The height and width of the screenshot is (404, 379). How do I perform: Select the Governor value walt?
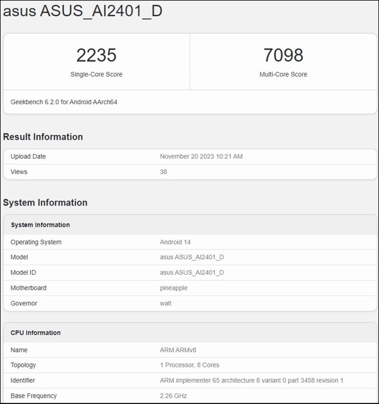pos(165,303)
